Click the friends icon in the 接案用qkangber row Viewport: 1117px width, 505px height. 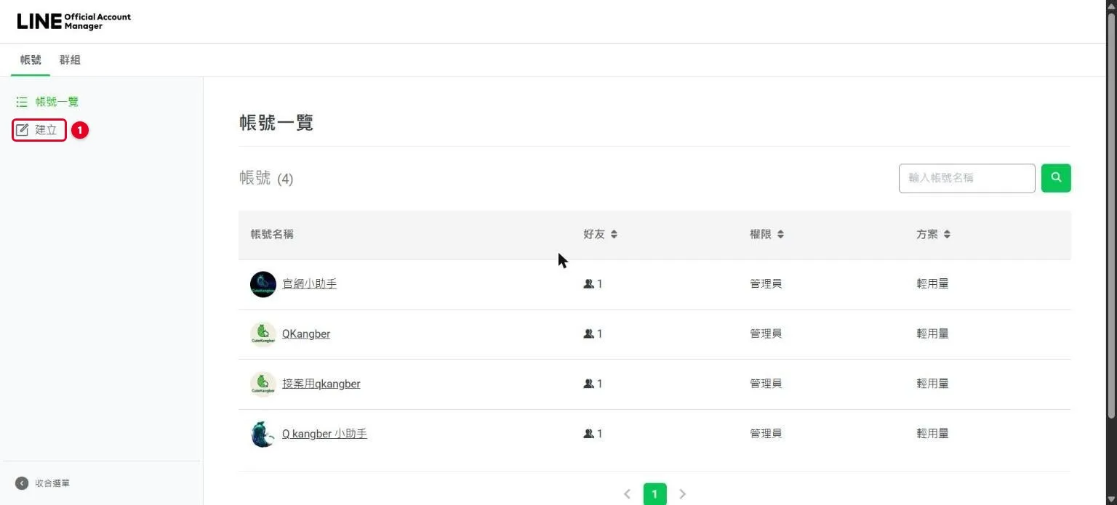pyautogui.click(x=589, y=384)
